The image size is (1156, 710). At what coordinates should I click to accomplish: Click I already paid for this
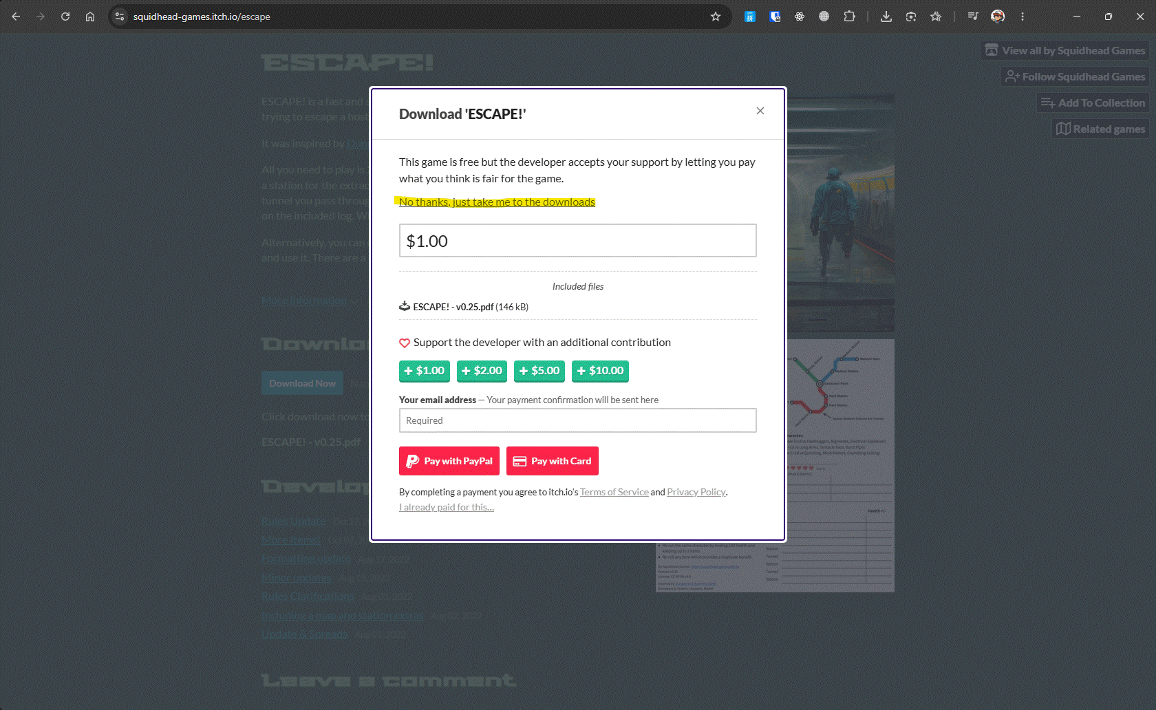point(447,507)
